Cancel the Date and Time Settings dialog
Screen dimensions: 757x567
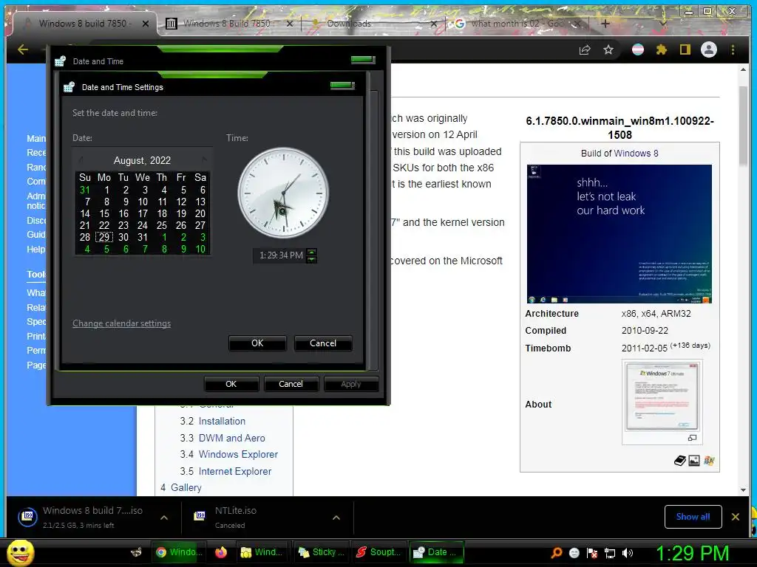point(323,343)
